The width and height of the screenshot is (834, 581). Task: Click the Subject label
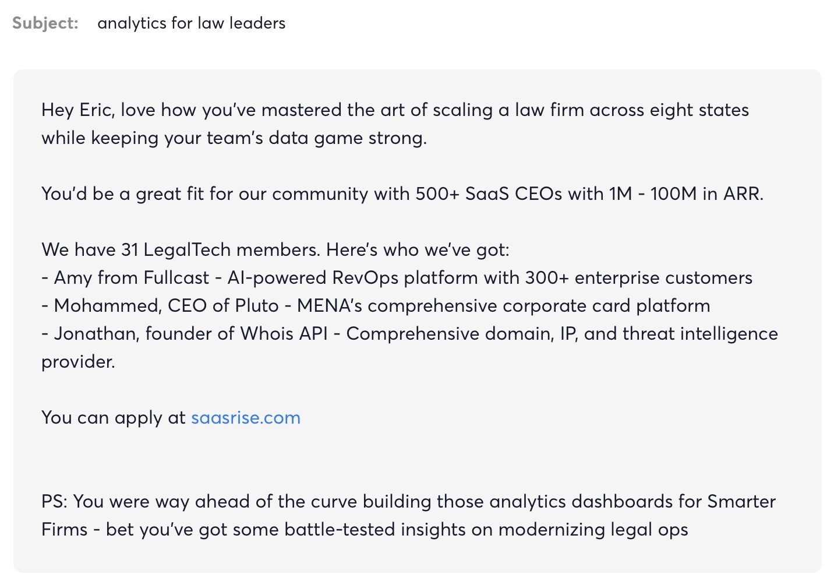pos(45,23)
